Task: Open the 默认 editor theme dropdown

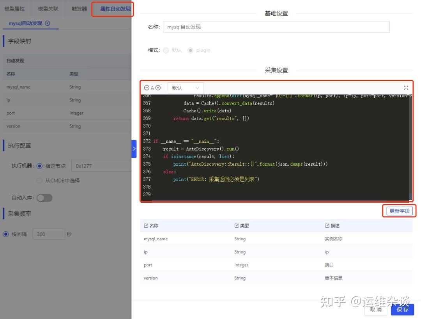Action: 185,88
